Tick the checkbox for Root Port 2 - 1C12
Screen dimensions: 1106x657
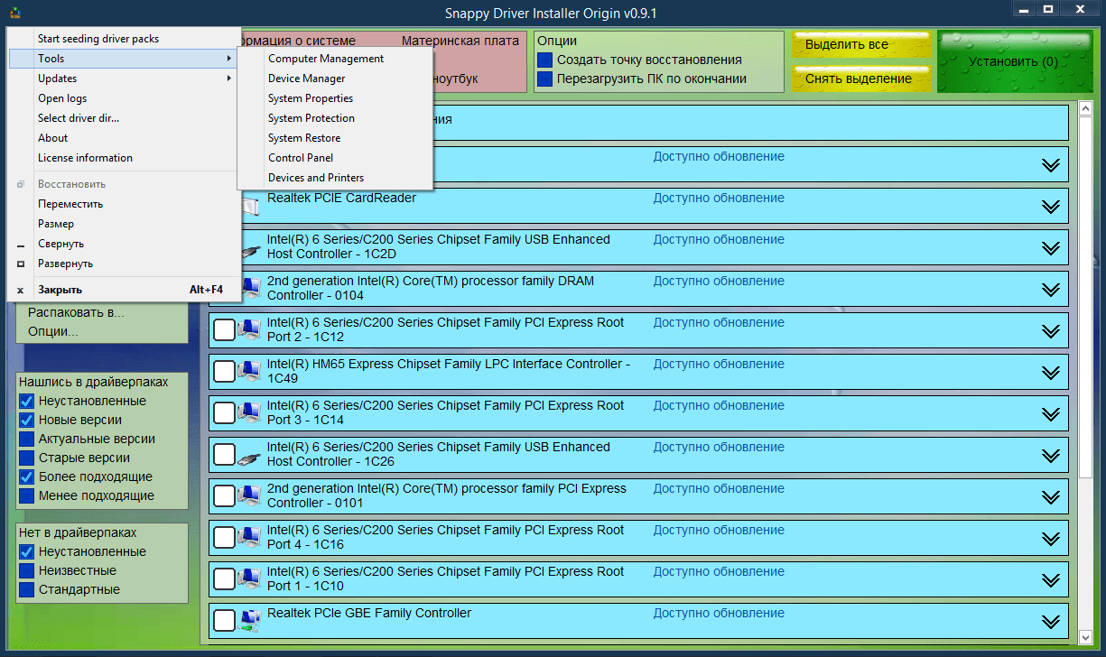click(x=224, y=330)
